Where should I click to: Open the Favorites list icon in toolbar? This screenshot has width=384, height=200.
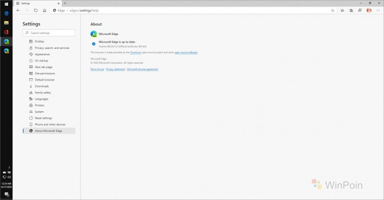coord(342,11)
